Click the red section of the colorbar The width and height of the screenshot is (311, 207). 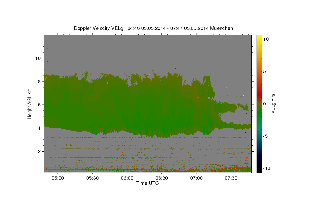click(259, 94)
